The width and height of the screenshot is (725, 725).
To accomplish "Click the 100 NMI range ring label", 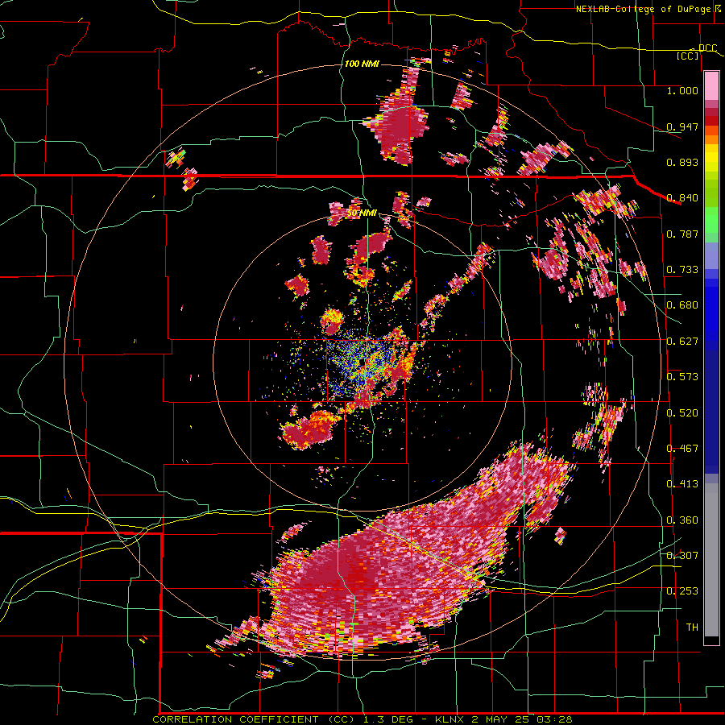I will pos(362,64).
